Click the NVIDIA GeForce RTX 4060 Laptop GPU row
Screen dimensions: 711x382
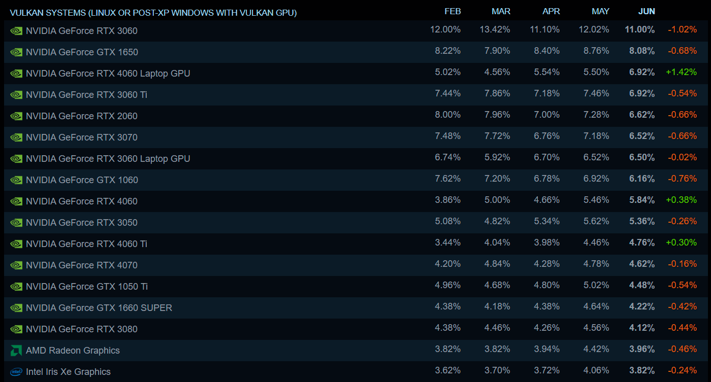[108, 74]
